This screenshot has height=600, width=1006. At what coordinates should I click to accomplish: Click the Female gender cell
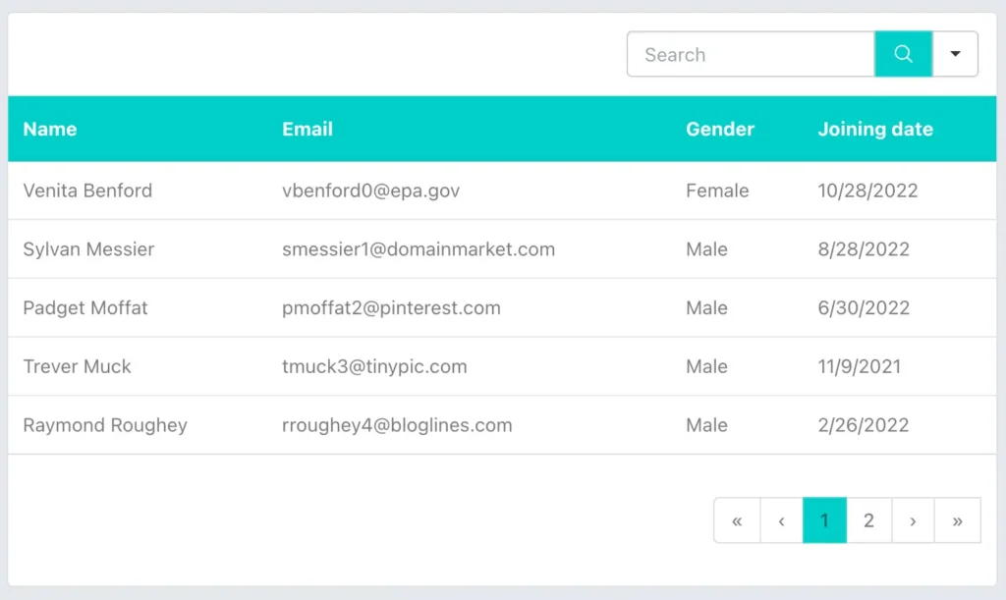point(717,191)
